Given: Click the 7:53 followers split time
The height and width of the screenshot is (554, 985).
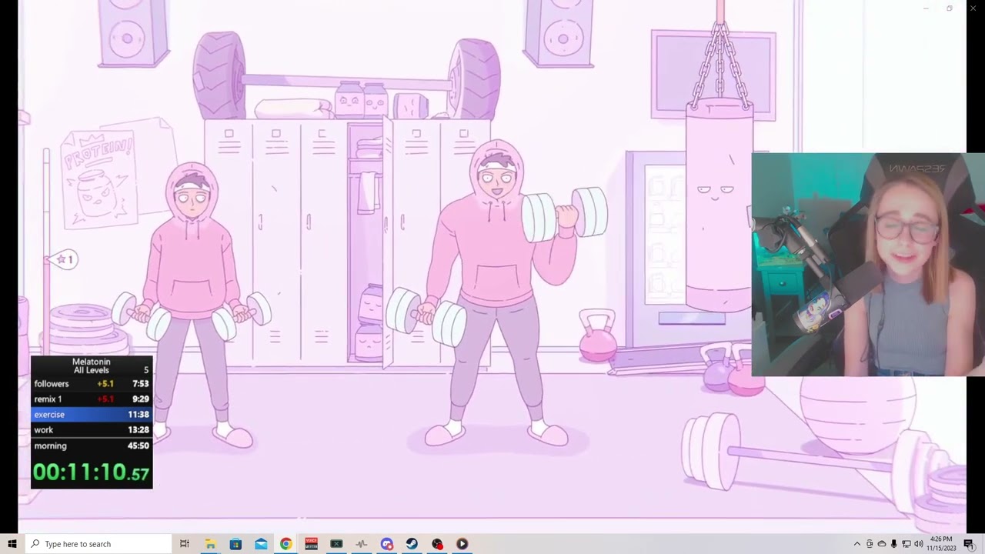Looking at the screenshot, I should tap(140, 383).
